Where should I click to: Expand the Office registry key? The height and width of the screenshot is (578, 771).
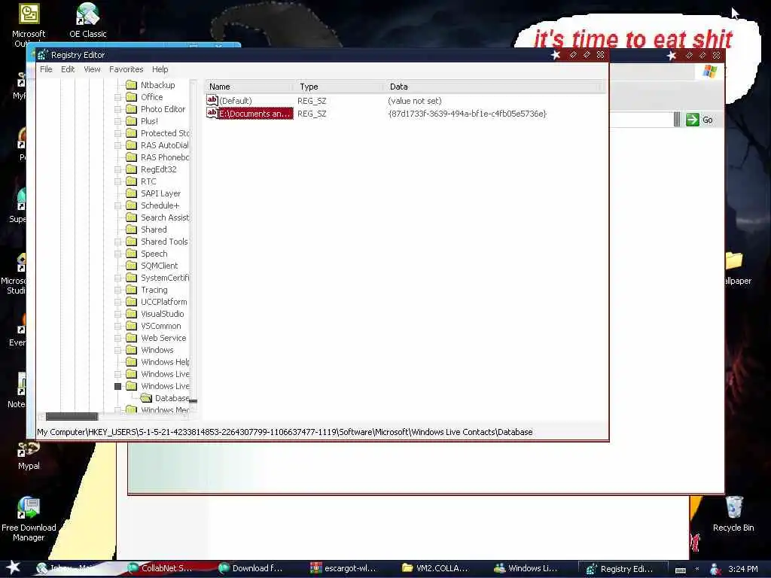(118, 97)
